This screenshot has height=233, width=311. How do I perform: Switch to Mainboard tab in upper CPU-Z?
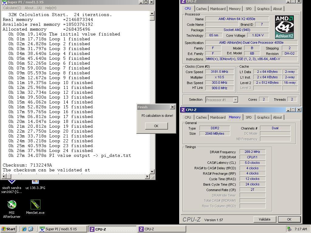(218, 9)
